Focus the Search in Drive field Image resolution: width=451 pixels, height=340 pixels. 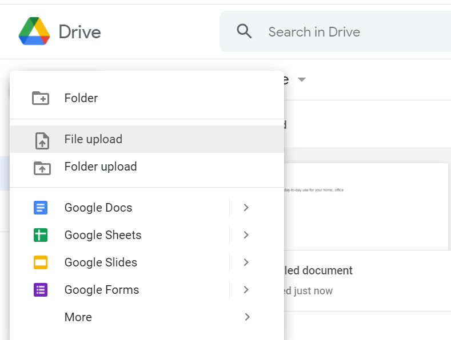(x=335, y=31)
